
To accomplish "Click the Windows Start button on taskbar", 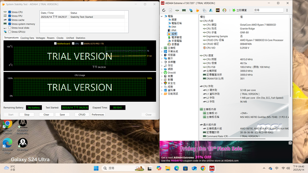I will point(96,168).
